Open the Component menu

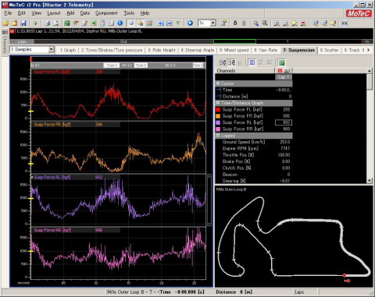(x=106, y=13)
